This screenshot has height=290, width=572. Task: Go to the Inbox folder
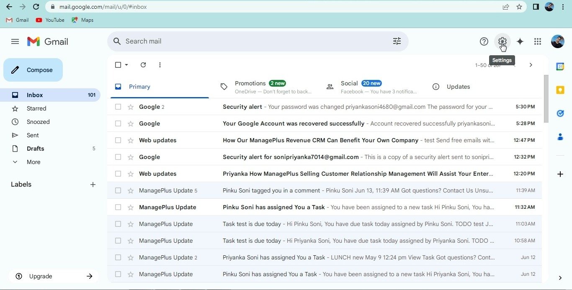pyautogui.click(x=50, y=95)
